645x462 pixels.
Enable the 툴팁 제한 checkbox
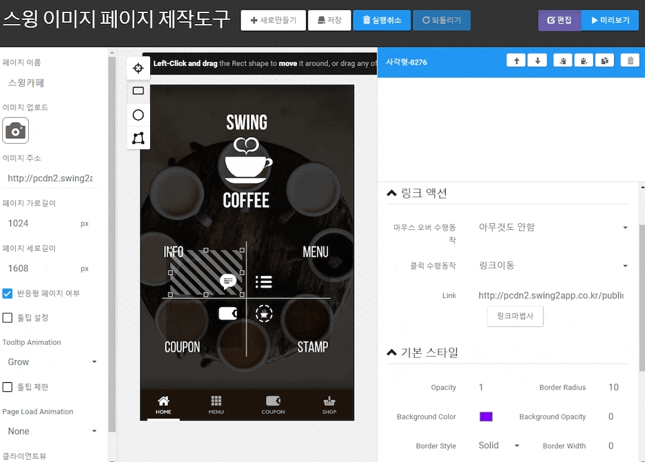point(8,387)
